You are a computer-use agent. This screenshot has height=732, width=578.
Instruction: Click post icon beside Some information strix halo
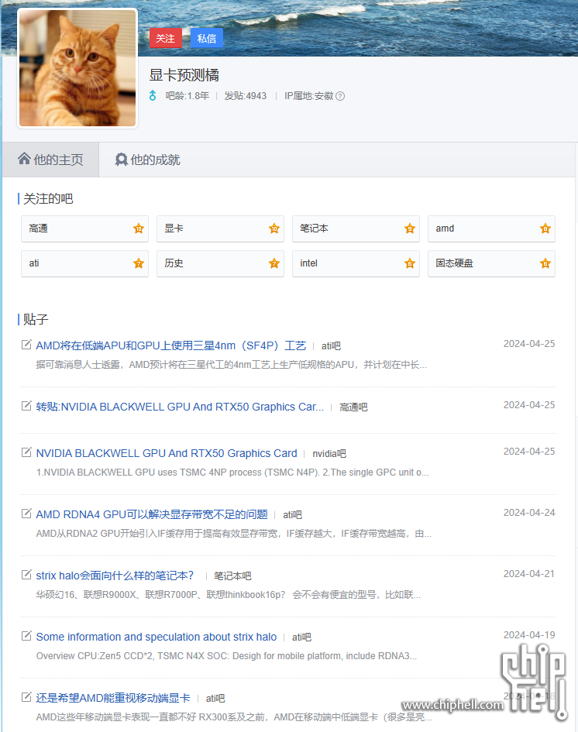(26, 636)
